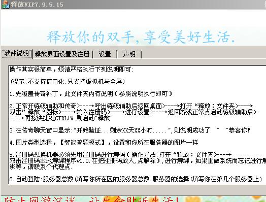This screenshot has height=202, width=266.
Task: Click step 6 about 自动登陆 服务器总数
Action: 136,179
